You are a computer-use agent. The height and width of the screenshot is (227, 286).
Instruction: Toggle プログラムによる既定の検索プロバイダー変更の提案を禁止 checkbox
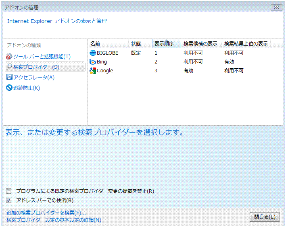(x=8, y=191)
